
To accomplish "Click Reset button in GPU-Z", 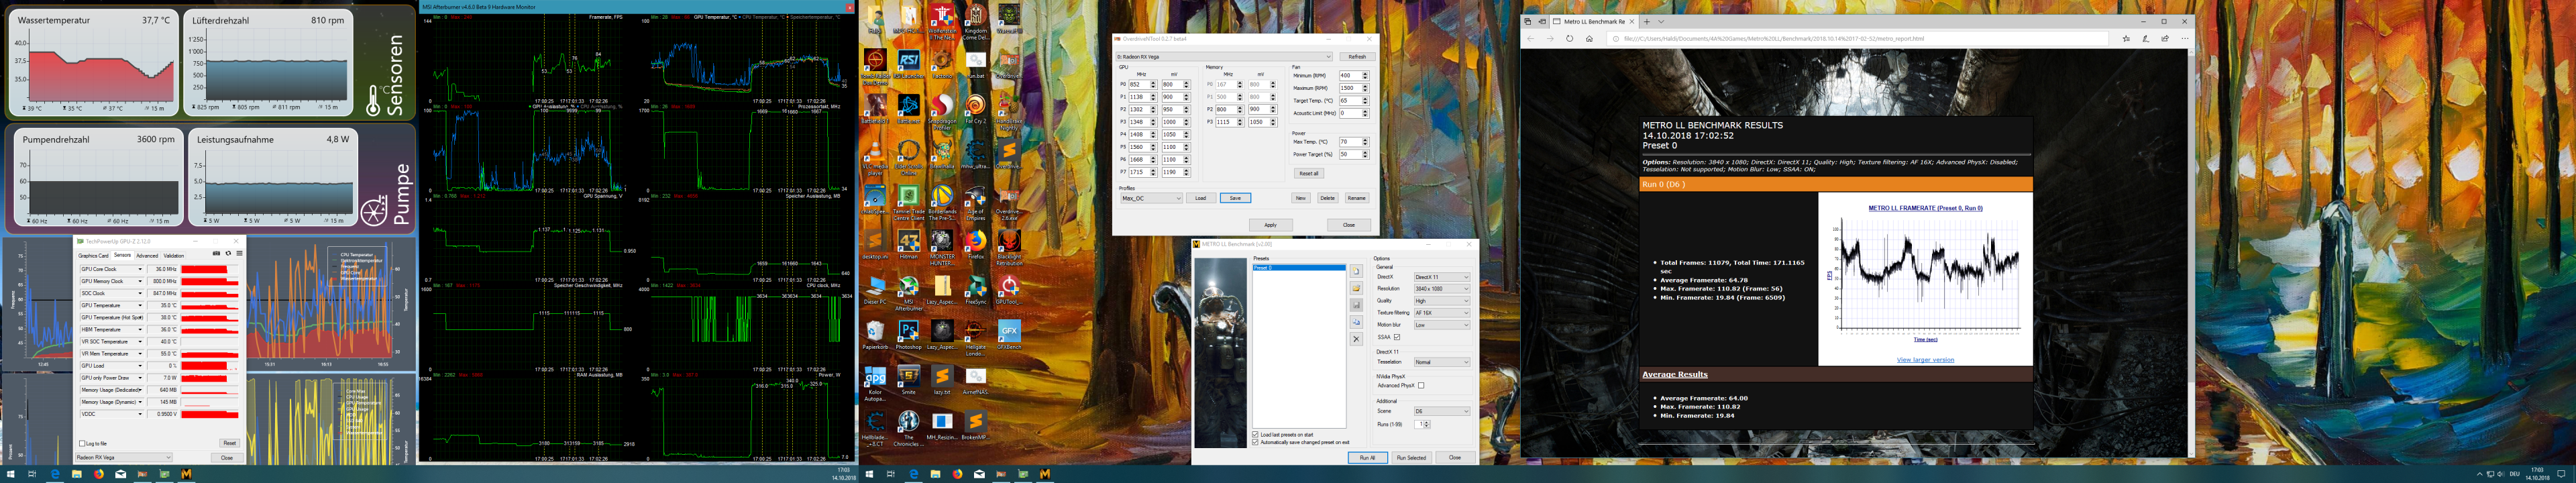I will tap(229, 443).
